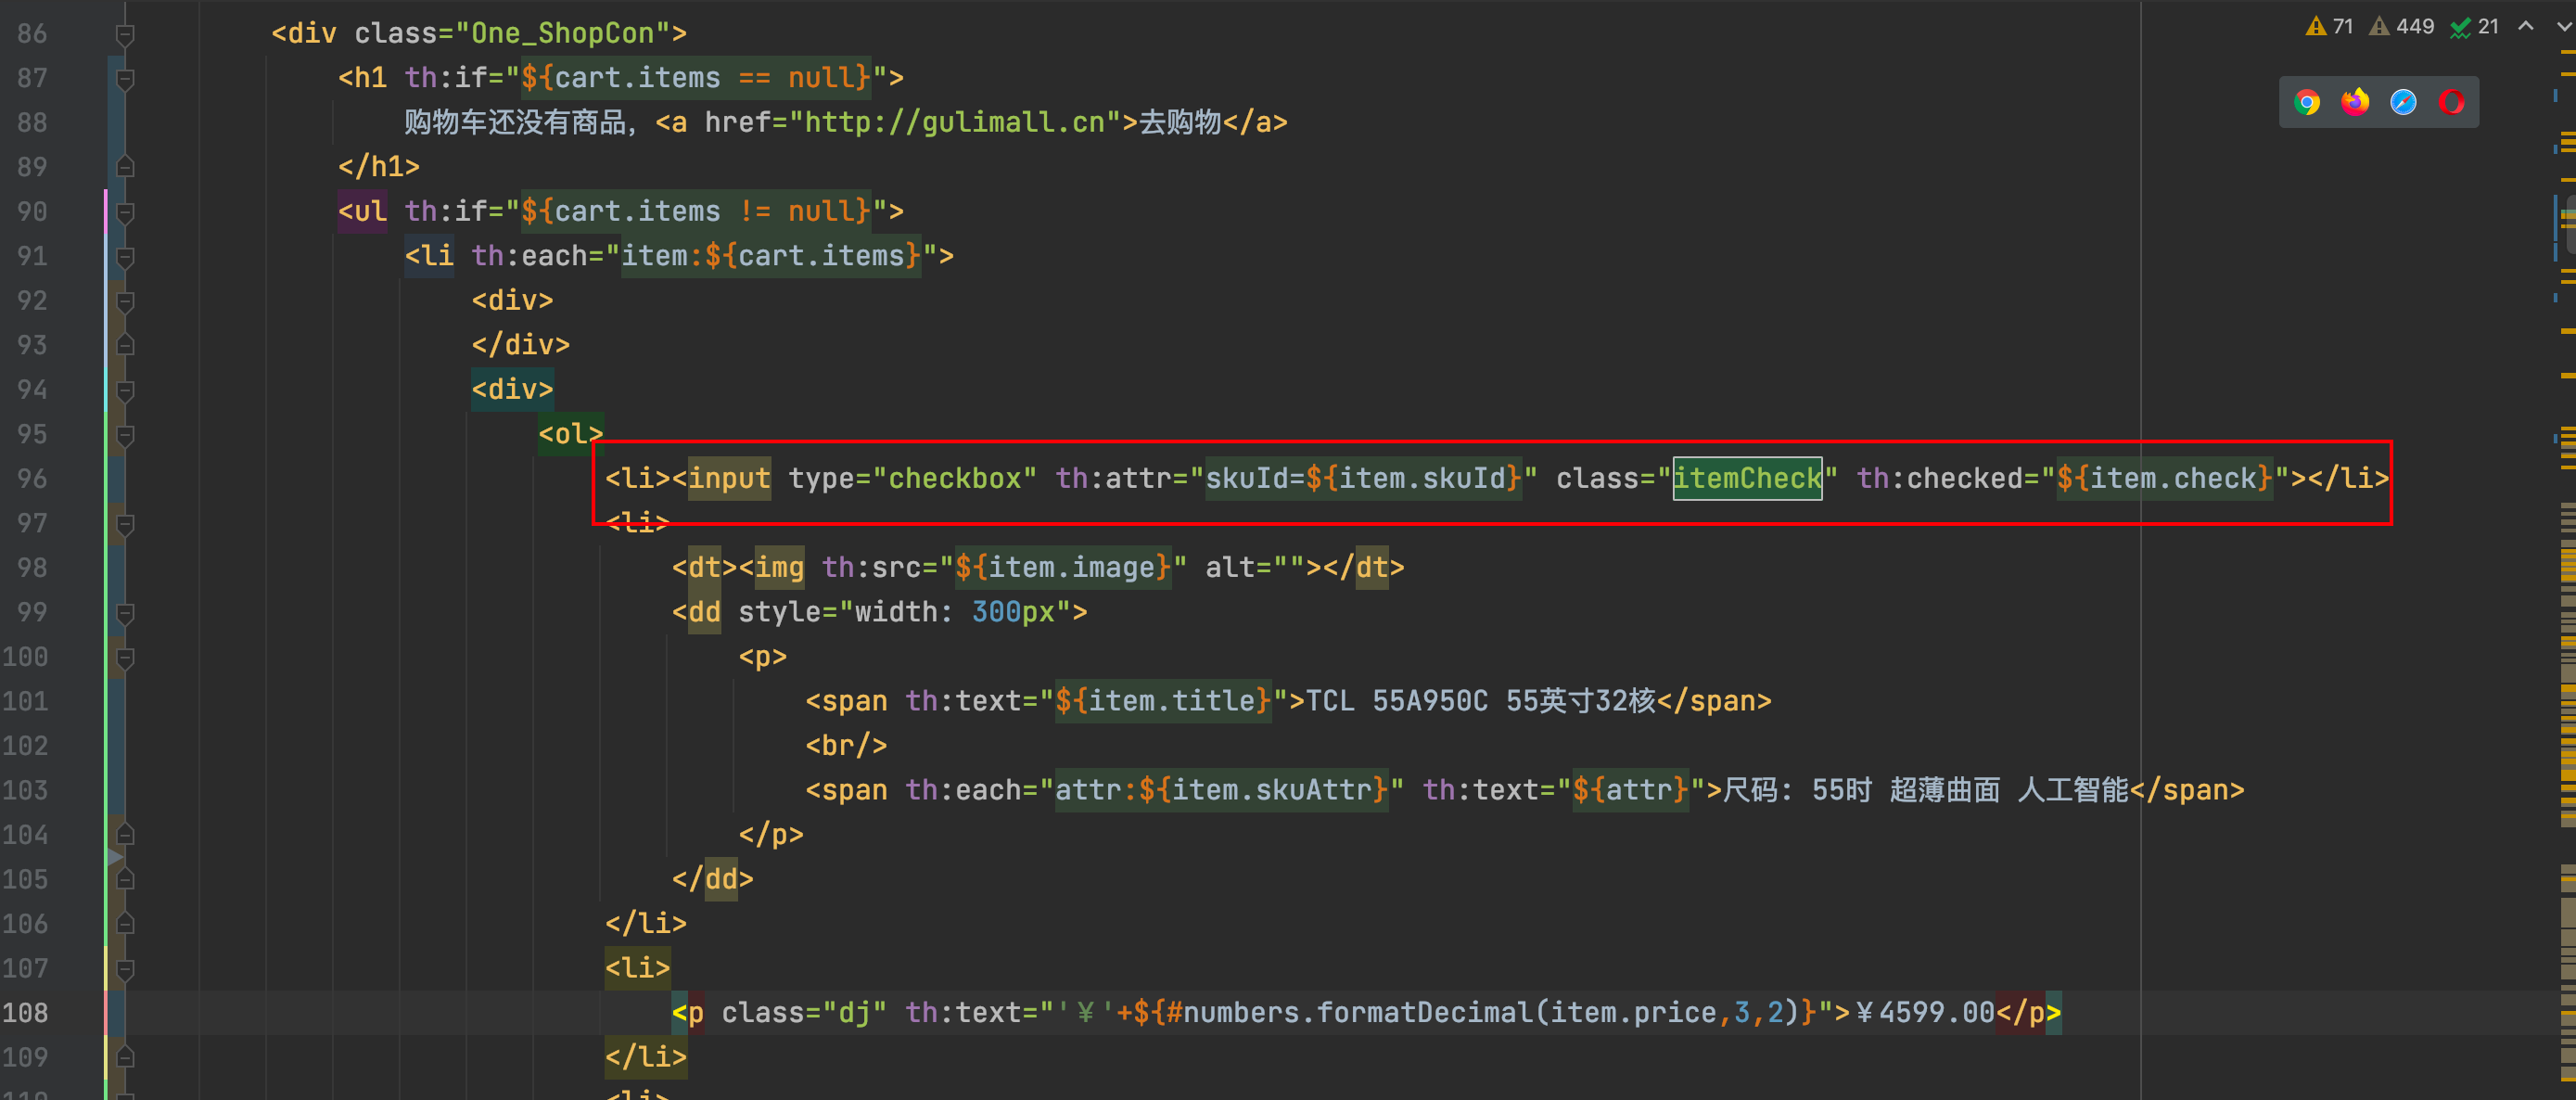
Task: Click line number 86 in gutter
Action: pyautogui.click(x=32, y=34)
